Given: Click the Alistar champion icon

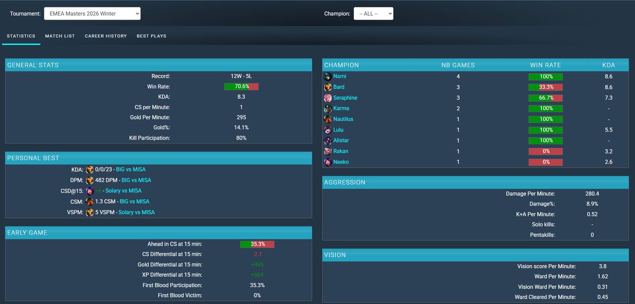Looking at the screenshot, I should pyautogui.click(x=328, y=140).
